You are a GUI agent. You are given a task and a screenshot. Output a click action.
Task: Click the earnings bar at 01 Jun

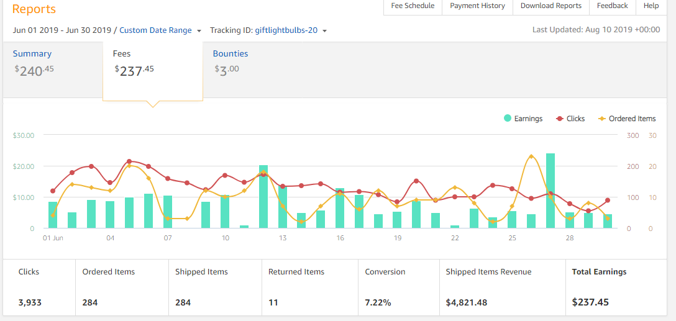pyautogui.click(x=53, y=215)
